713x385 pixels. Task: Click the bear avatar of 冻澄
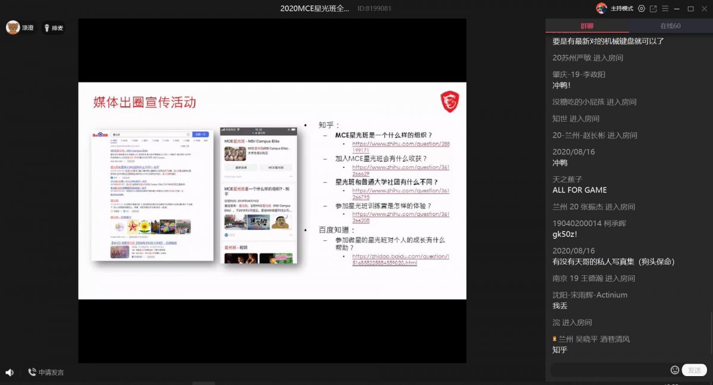point(13,27)
